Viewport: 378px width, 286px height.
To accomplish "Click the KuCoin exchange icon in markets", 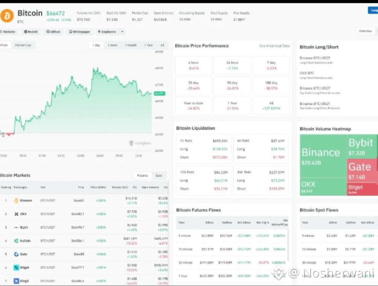I will tap(16, 241).
